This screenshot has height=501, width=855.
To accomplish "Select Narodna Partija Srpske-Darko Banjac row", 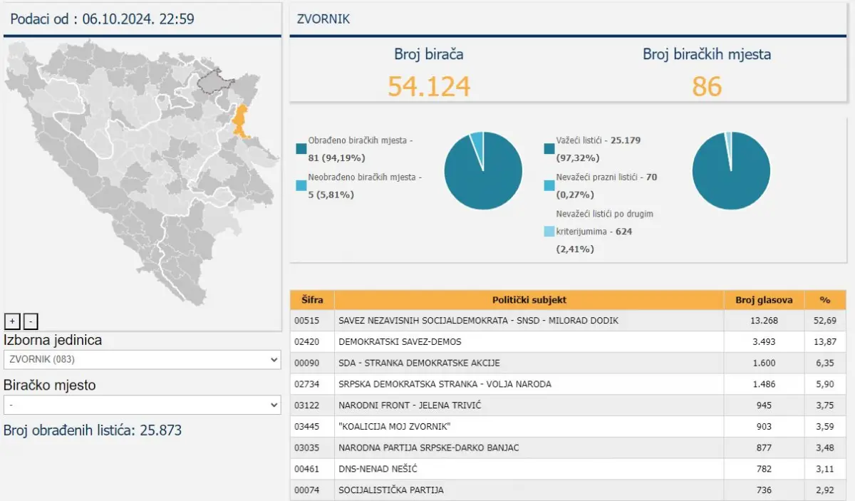I will [x=568, y=448].
